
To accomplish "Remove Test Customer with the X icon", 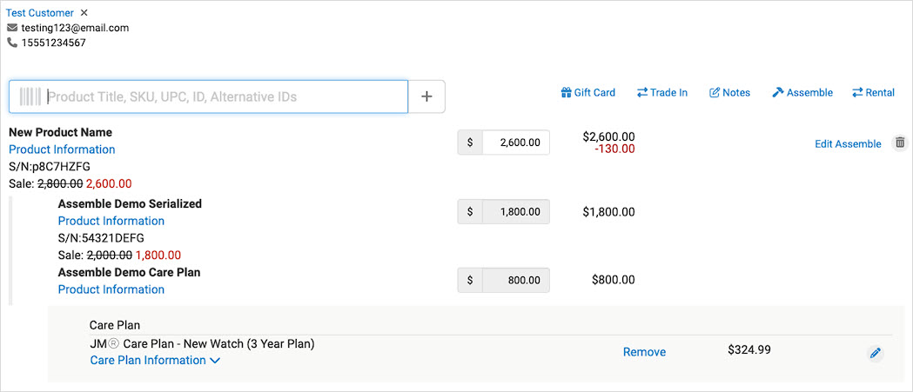I will click(84, 13).
